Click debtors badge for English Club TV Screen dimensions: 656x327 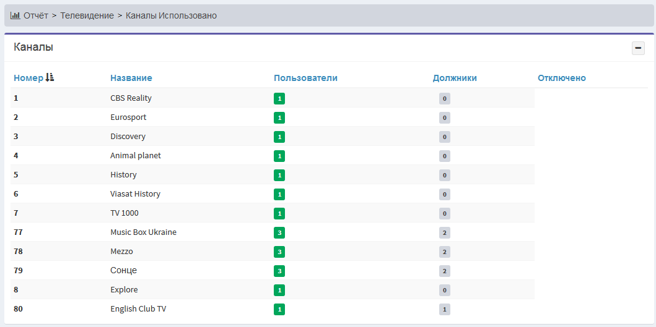pos(444,309)
